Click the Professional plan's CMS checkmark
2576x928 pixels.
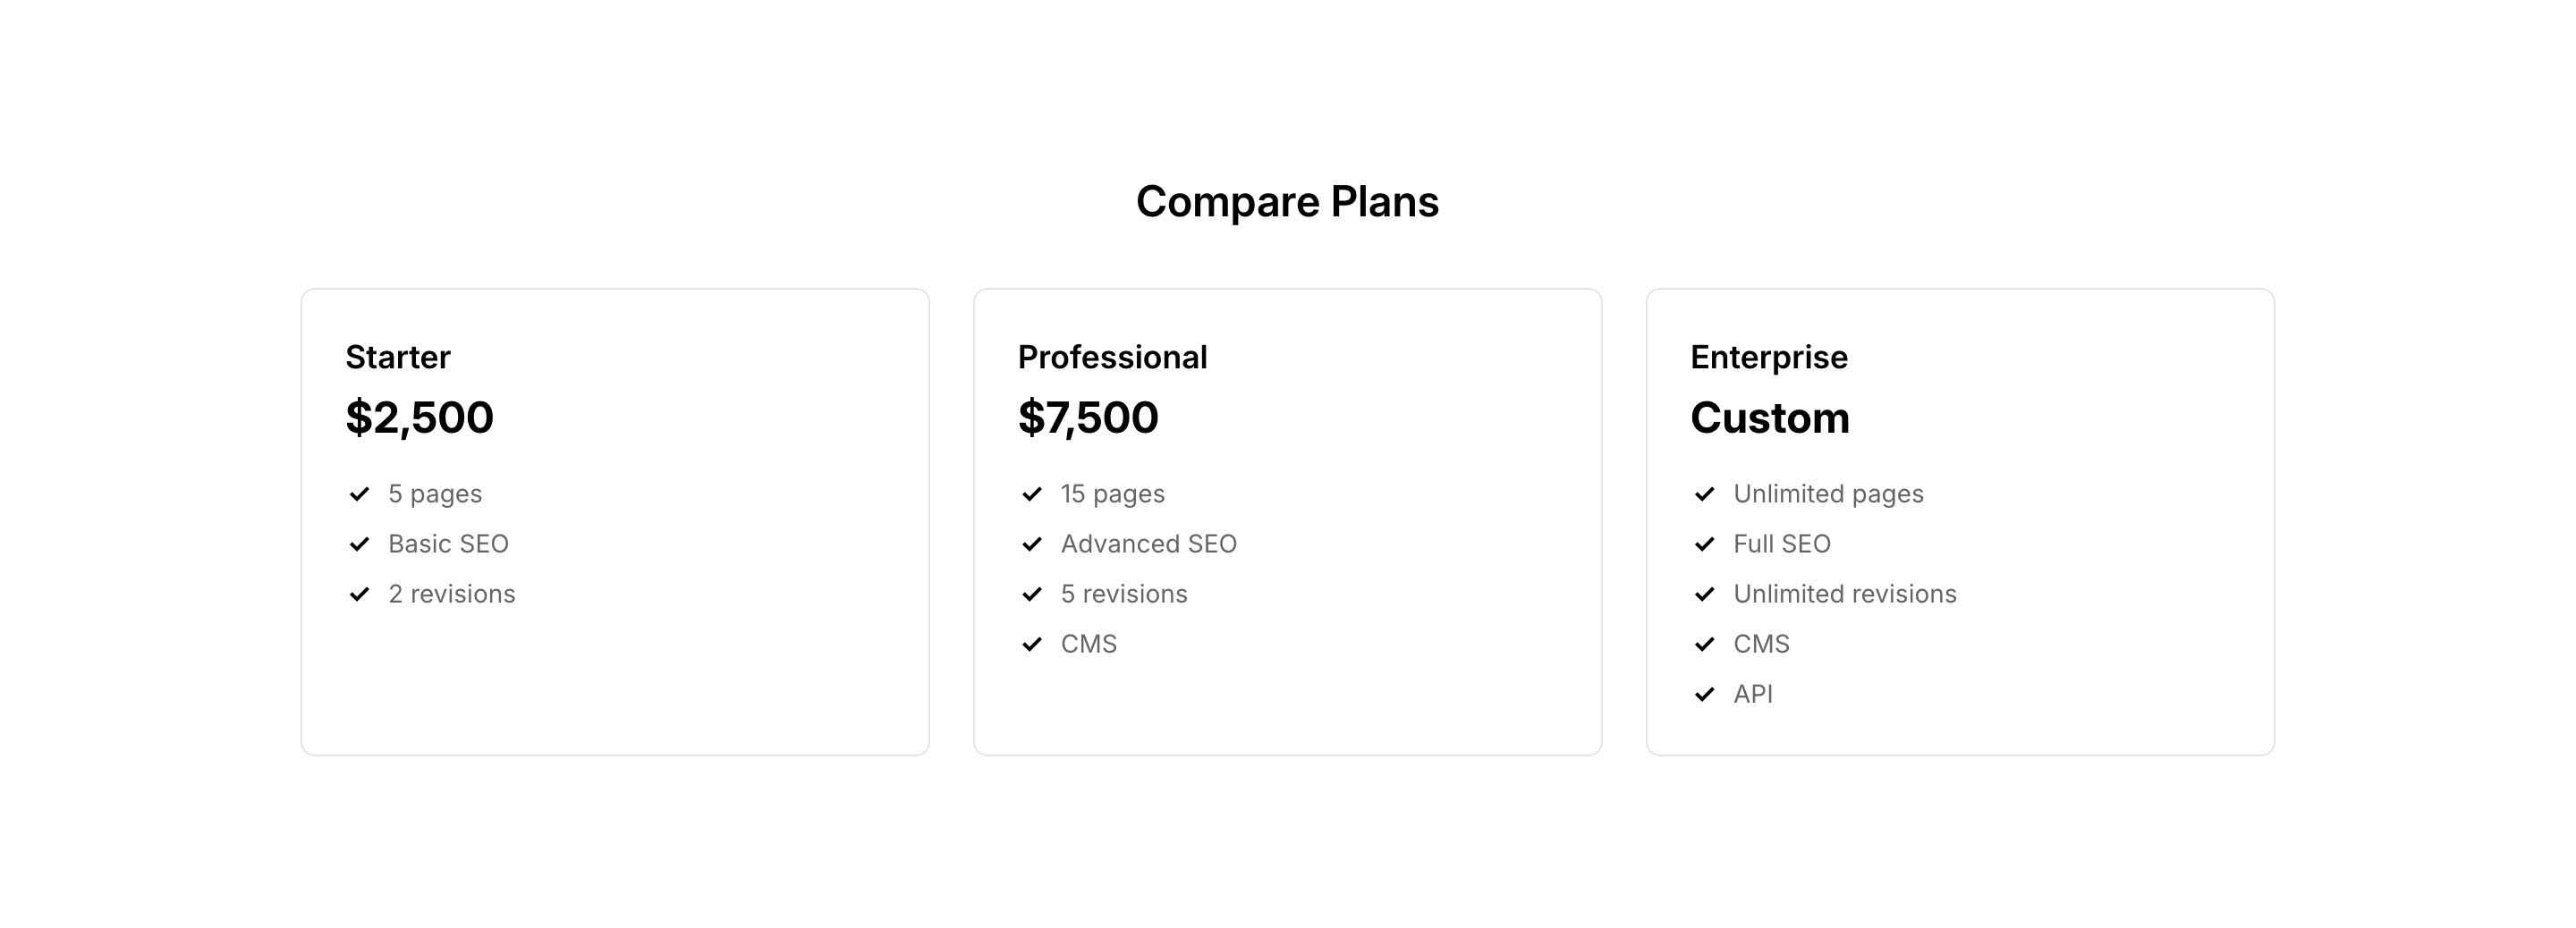1032,644
